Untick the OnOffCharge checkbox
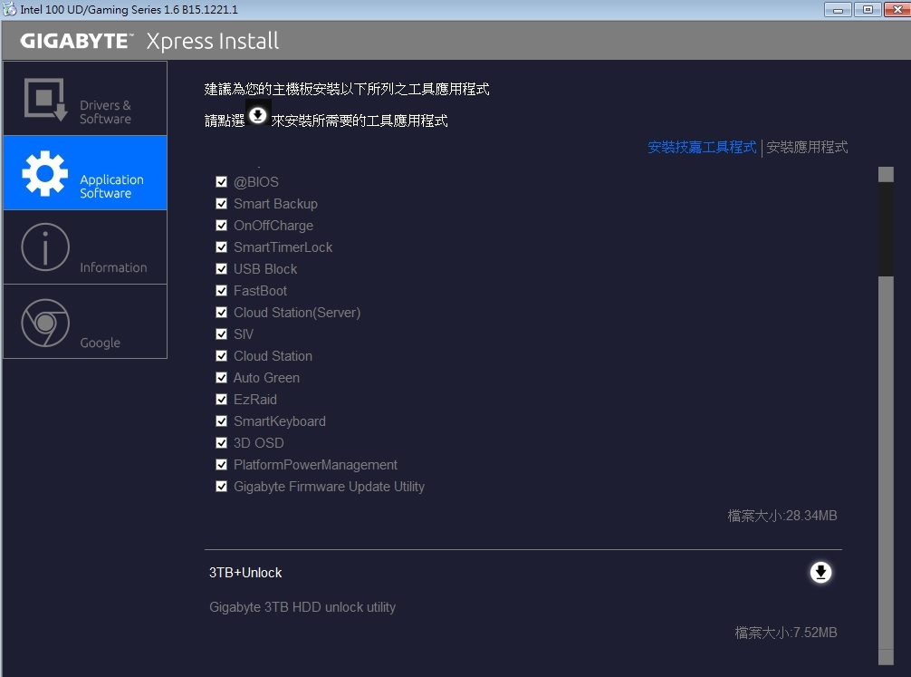This screenshot has width=911, height=677. [x=221, y=225]
